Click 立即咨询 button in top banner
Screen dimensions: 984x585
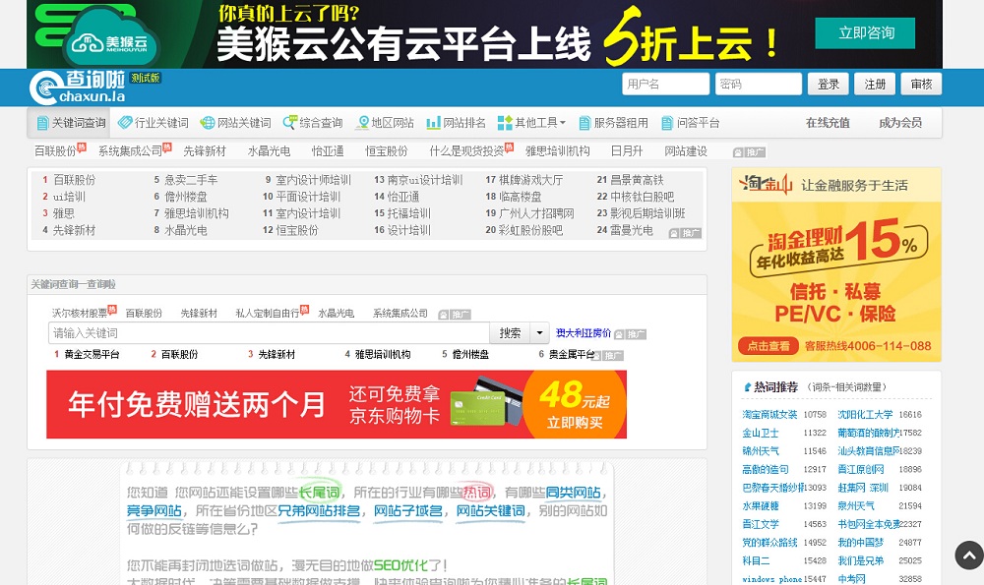(865, 33)
